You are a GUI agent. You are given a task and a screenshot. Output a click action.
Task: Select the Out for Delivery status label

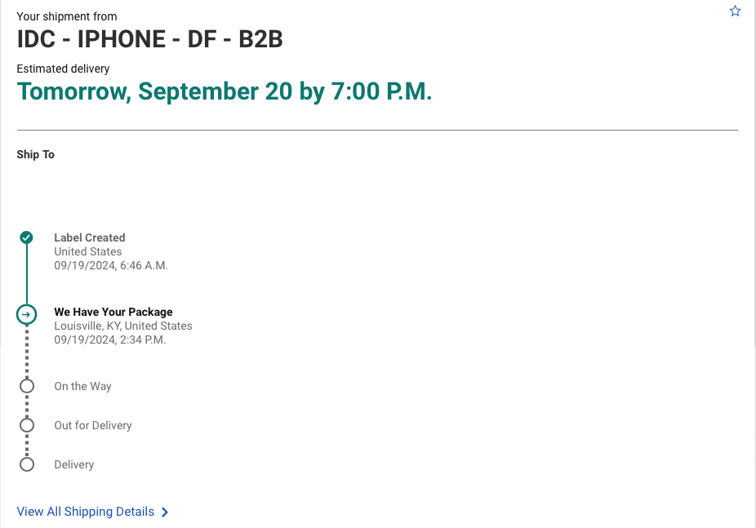[x=93, y=425]
